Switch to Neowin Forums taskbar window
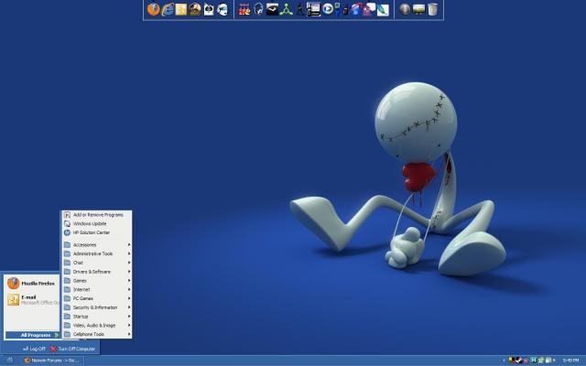This screenshot has width=586, height=366. click(52, 361)
